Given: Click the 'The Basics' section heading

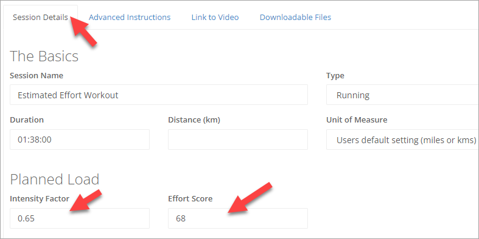Looking at the screenshot, I should (44, 56).
